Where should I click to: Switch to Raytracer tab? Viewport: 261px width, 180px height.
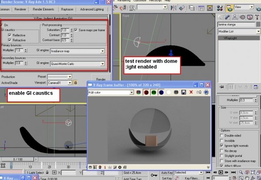click(x=67, y=9)
